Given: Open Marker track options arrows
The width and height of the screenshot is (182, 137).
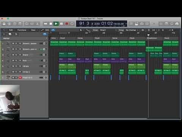Looking at the screenshot, I should point(46,38).
